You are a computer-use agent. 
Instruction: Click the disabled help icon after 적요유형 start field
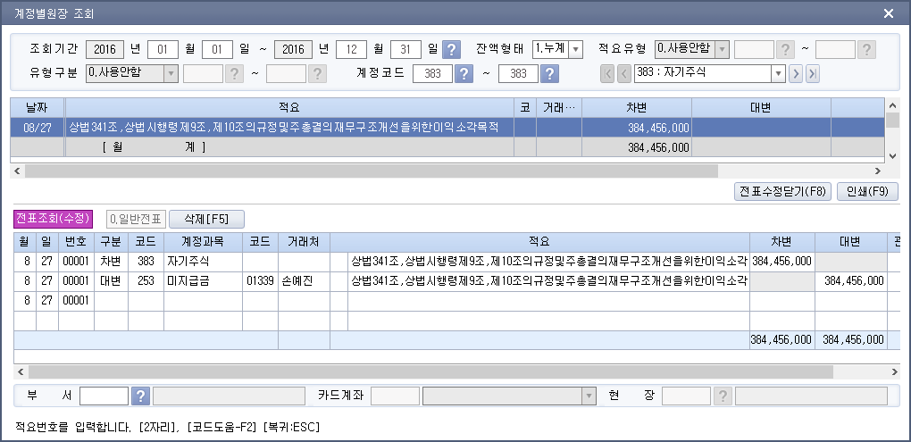pos(785,49)
